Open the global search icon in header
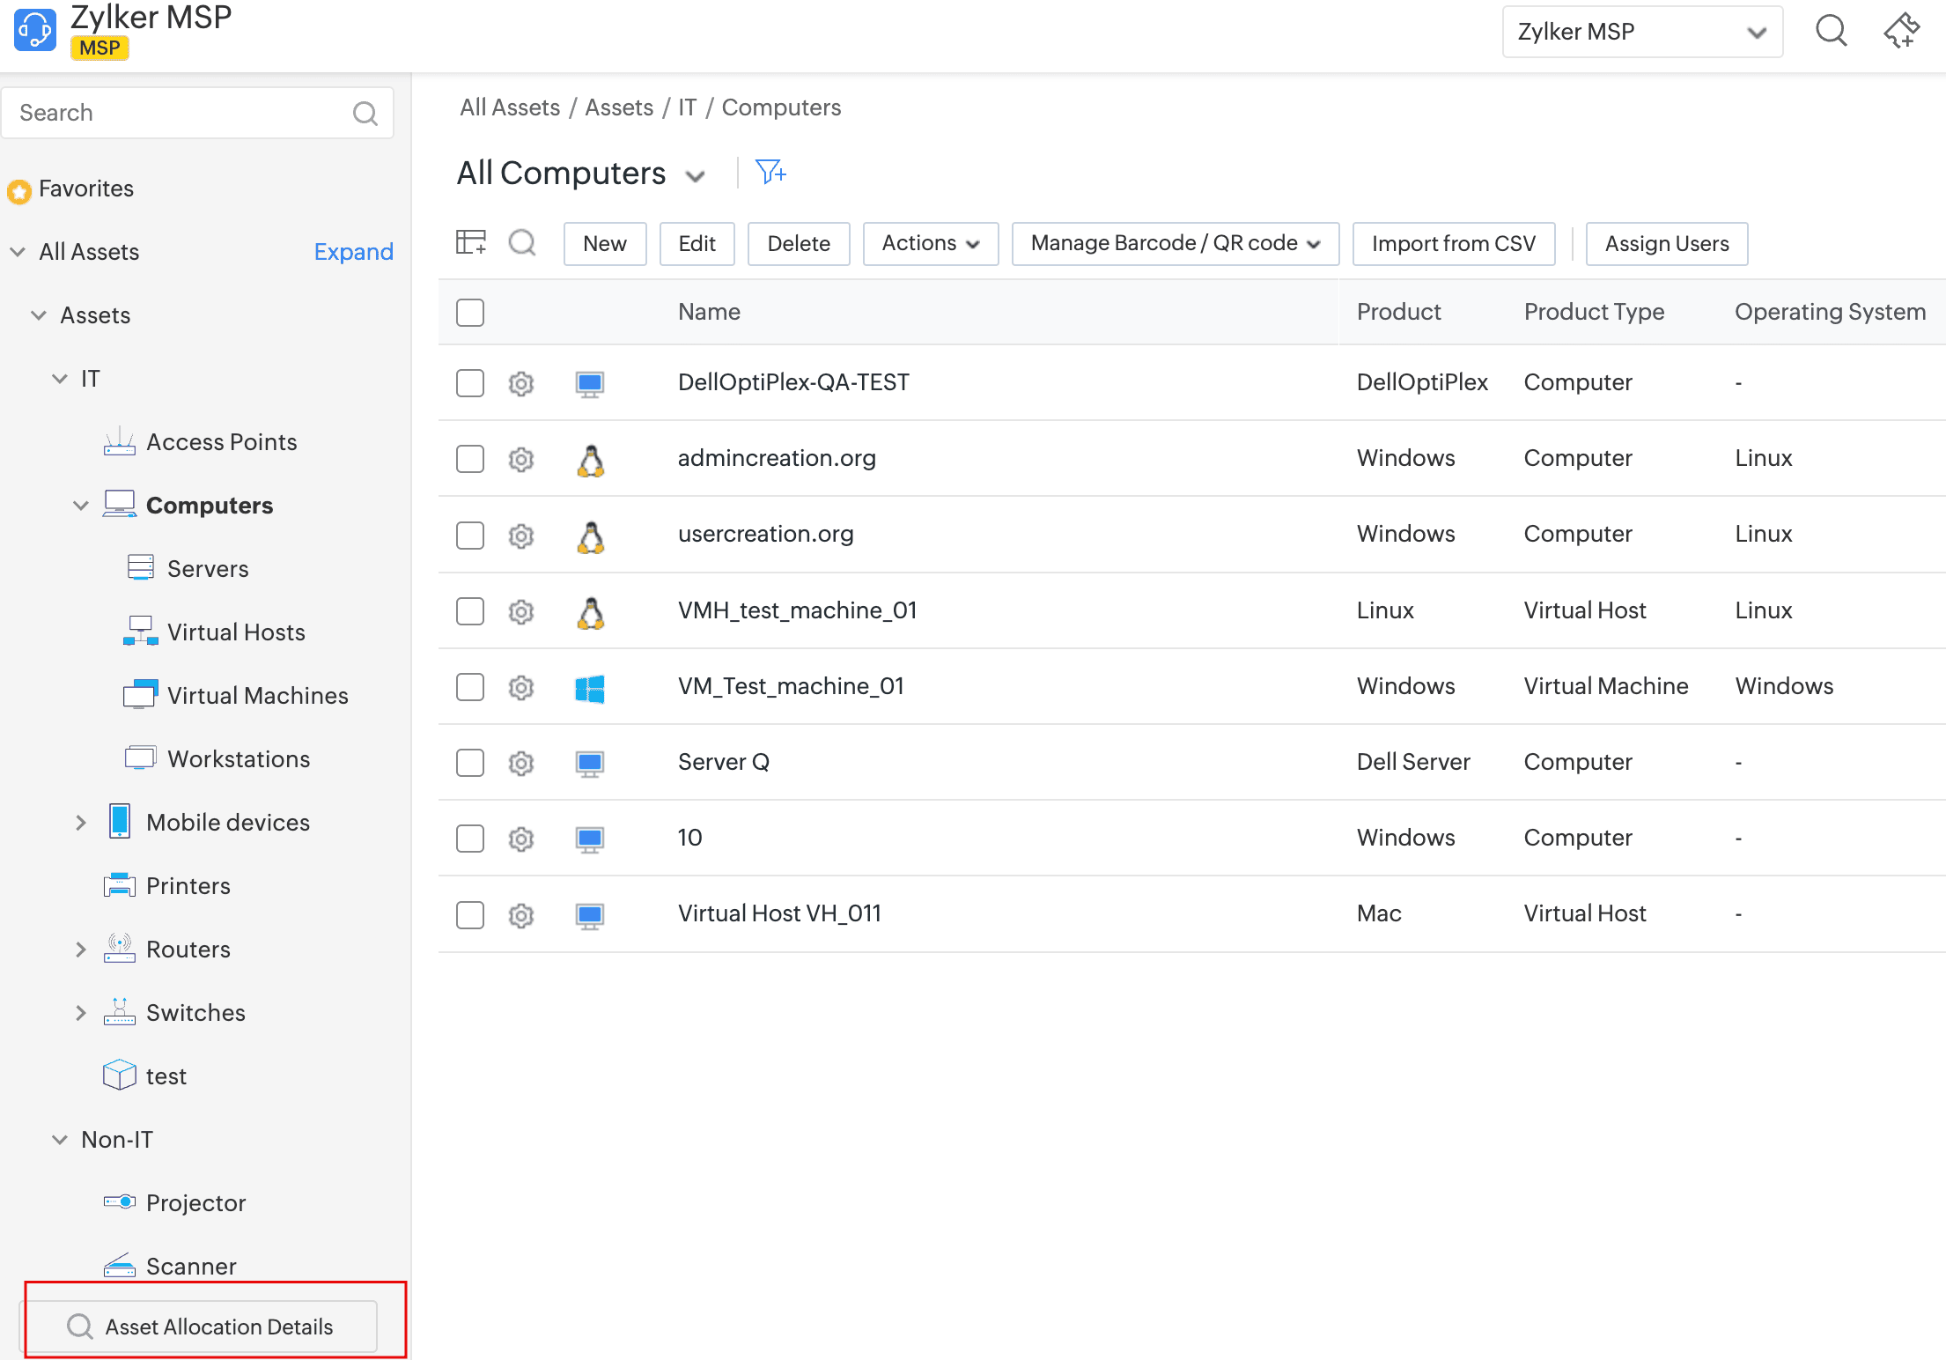This screenshot has height=1360, width=1946. point(1832,32)
